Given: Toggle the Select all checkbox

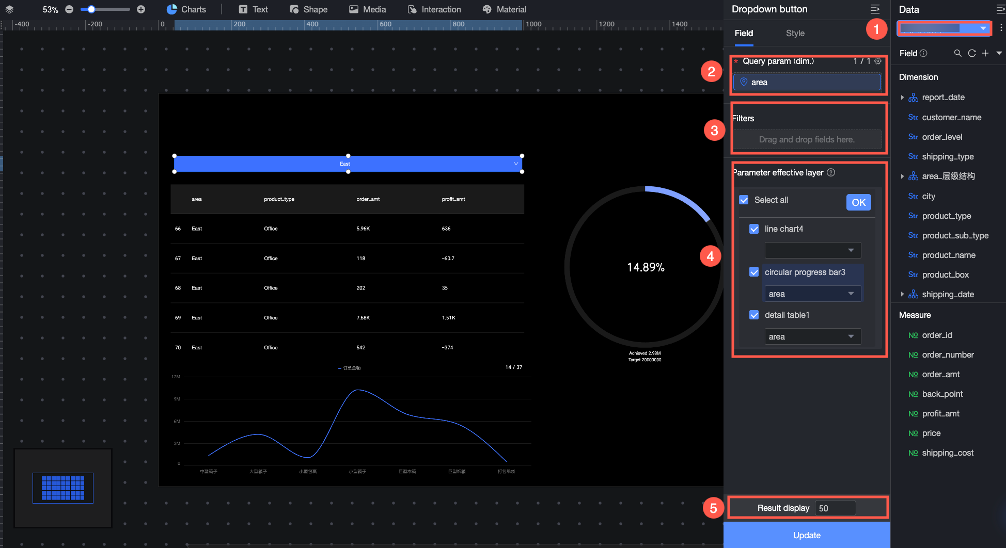Looking at the screenshot, I should click(x=744, y=200).
